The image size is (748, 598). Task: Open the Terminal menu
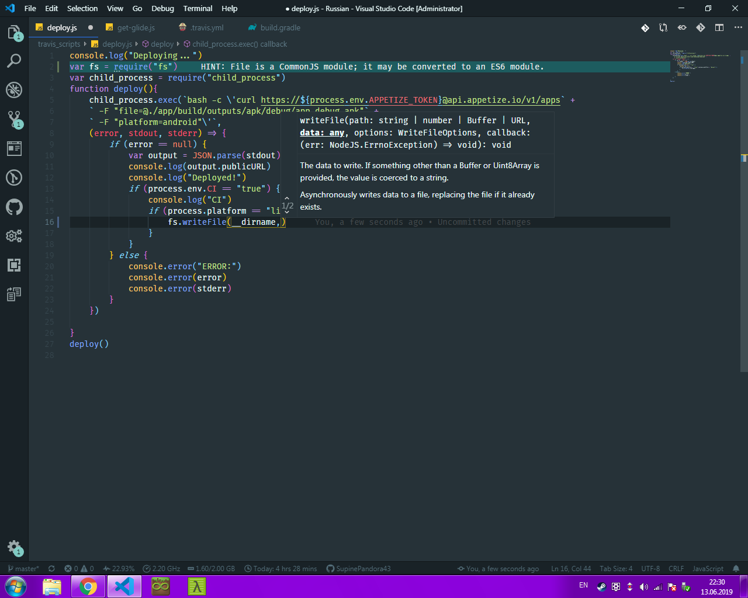tap(198, 8)
